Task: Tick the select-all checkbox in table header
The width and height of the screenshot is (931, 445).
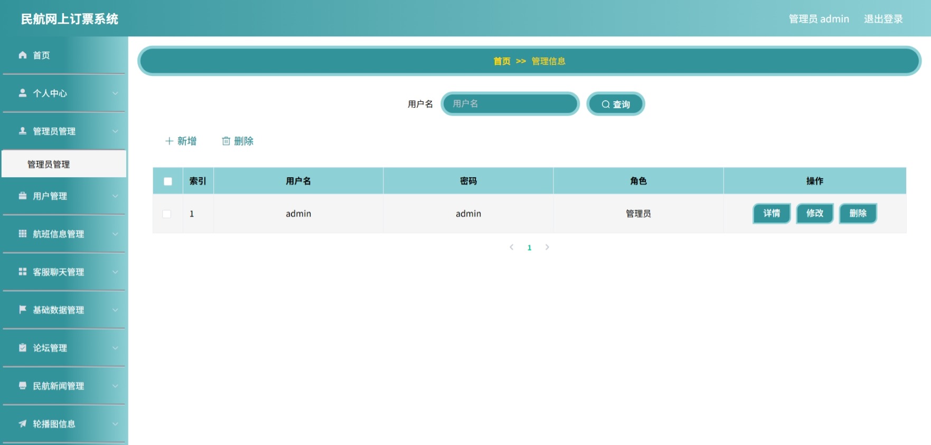Action: [168, 181]
